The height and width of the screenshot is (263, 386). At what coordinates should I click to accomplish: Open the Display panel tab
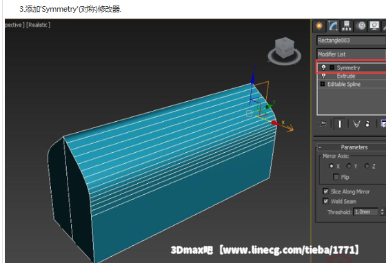(x=375, y=25)
